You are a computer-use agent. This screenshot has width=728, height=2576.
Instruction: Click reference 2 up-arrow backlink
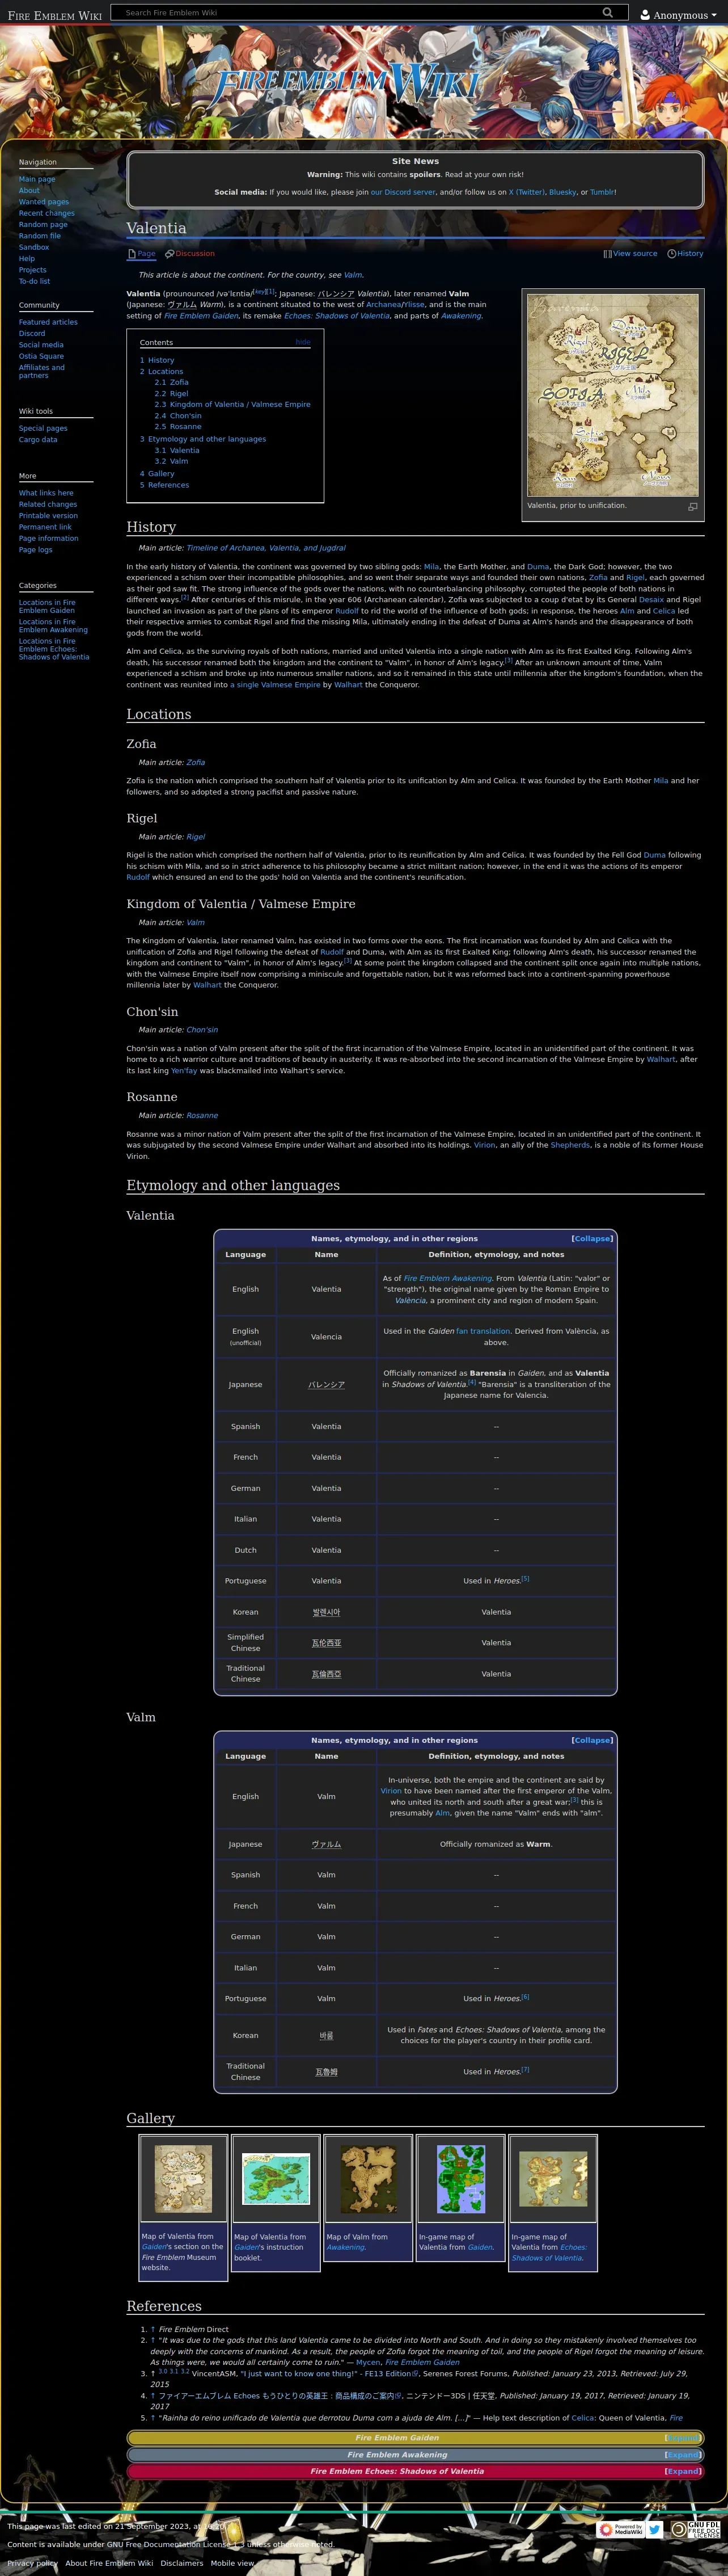(x=153, y=2340)
